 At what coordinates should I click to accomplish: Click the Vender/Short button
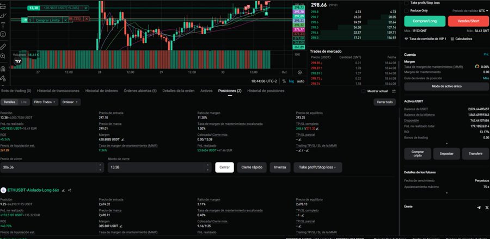click(468, 21)
